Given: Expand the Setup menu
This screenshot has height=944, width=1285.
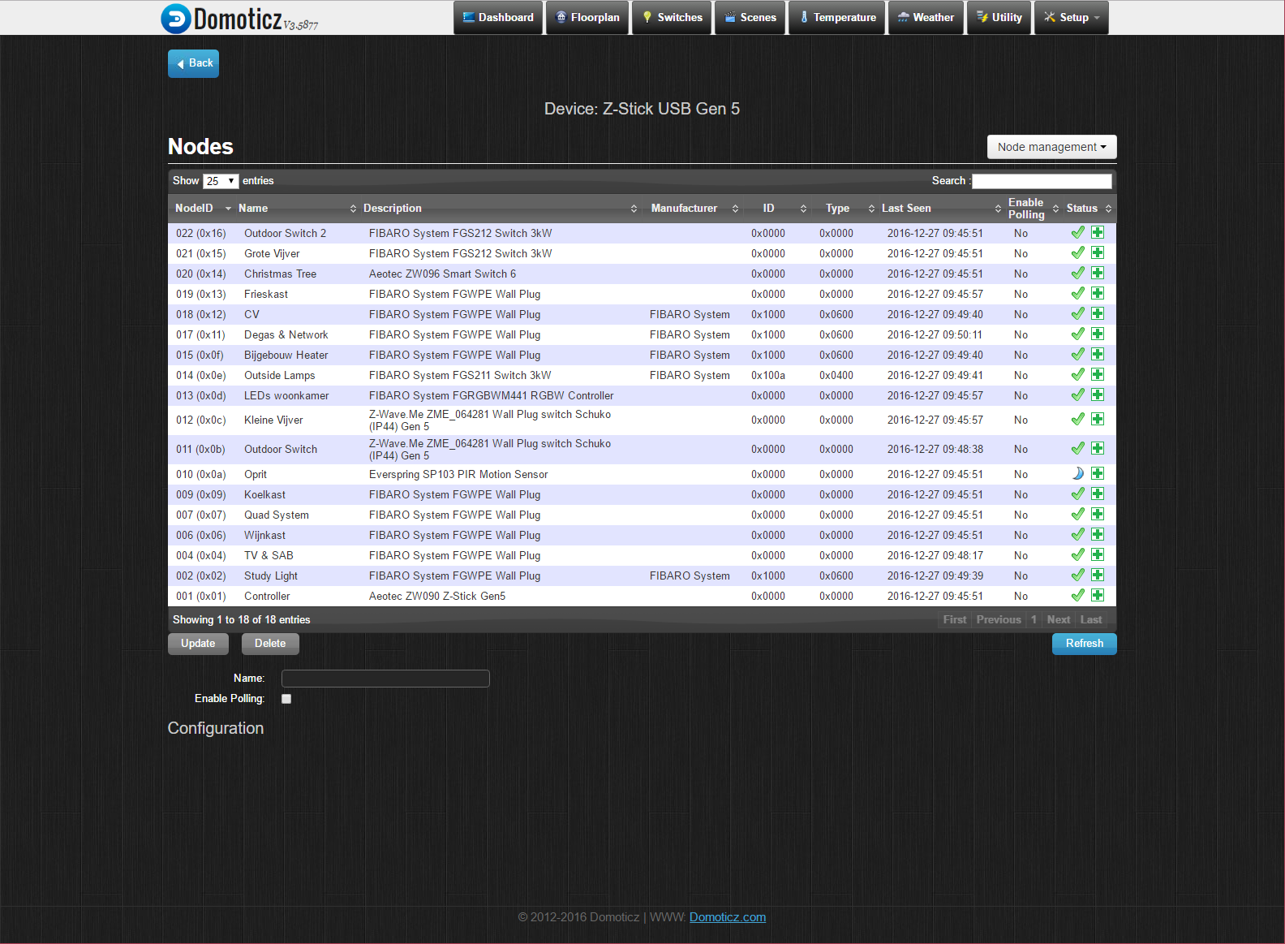Looking at the screenshot, I should (1072, 17).
